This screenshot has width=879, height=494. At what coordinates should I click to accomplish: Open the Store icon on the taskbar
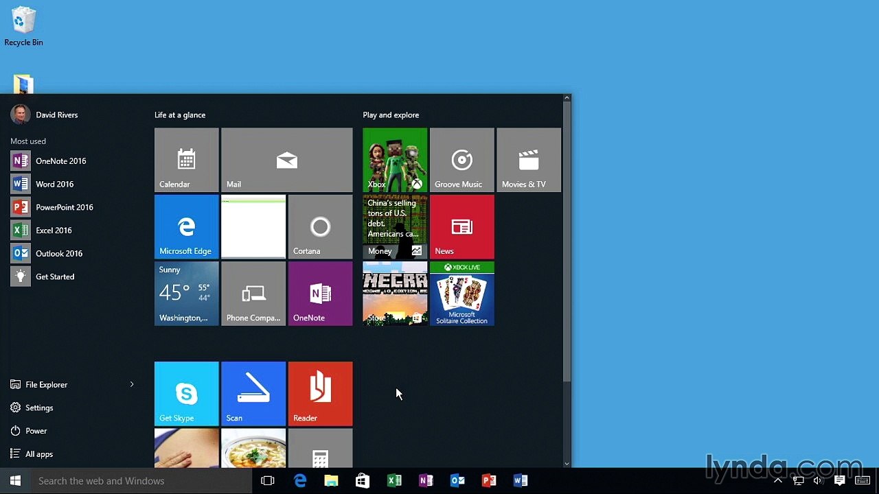click(x=363, y=481)
